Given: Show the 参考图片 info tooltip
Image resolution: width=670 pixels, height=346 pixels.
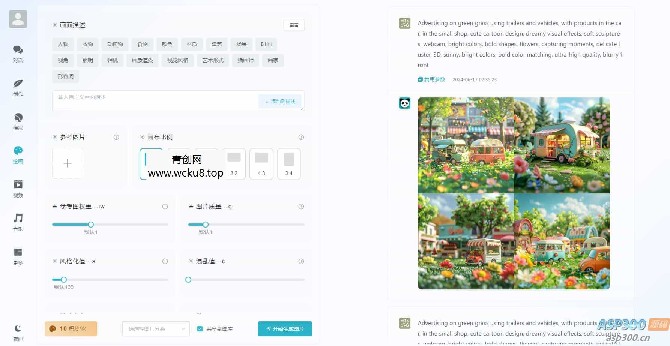Looking at the screenshot, I should [116, 137].
